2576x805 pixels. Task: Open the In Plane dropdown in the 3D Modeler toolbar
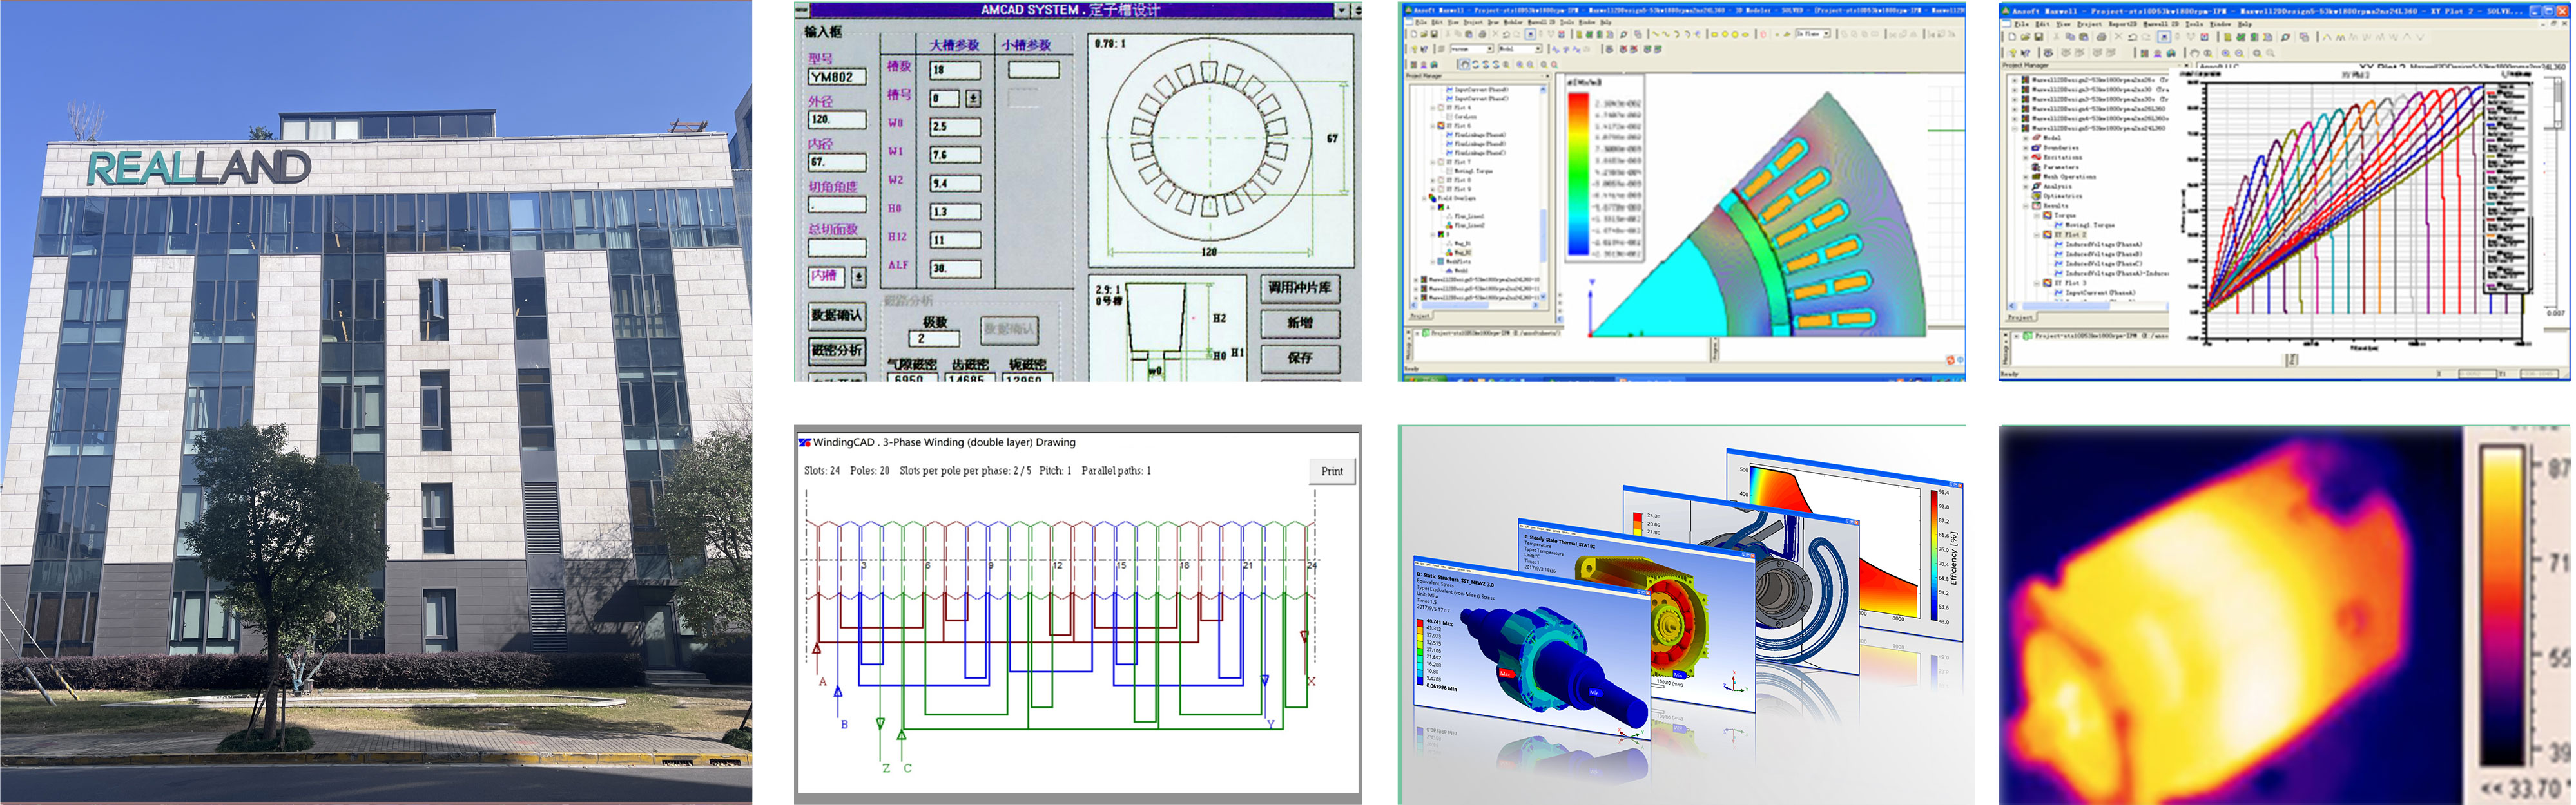click(1826, 33)
